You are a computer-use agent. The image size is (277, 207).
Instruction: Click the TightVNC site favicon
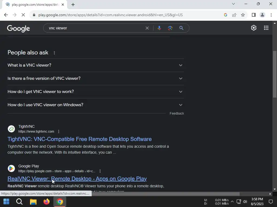click(x=11, y=129)
